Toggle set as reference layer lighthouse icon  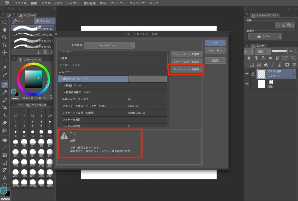click(x=256, y=58)
